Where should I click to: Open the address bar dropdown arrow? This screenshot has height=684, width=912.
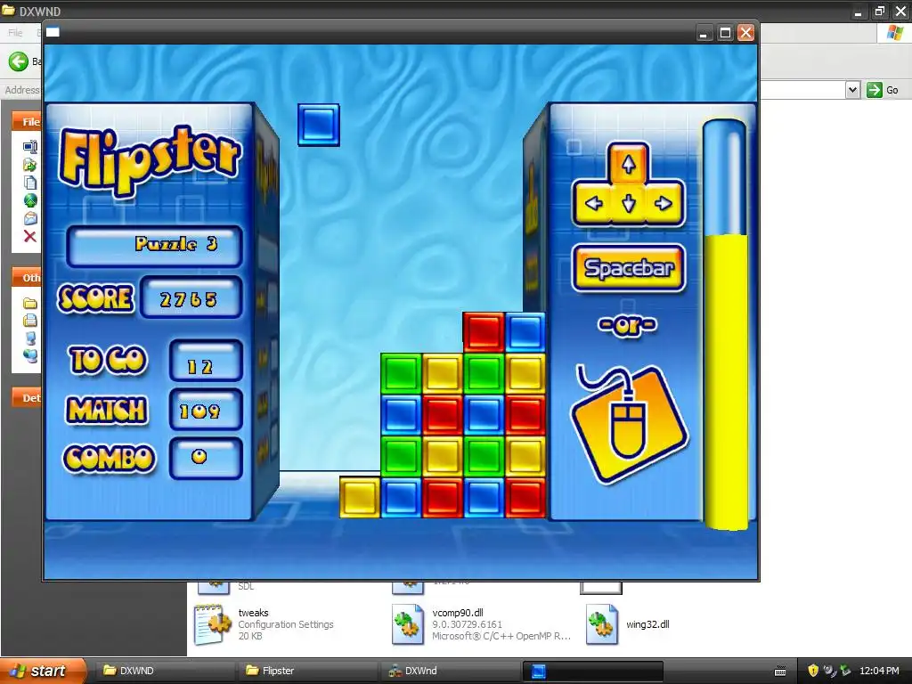coord(852,90)
